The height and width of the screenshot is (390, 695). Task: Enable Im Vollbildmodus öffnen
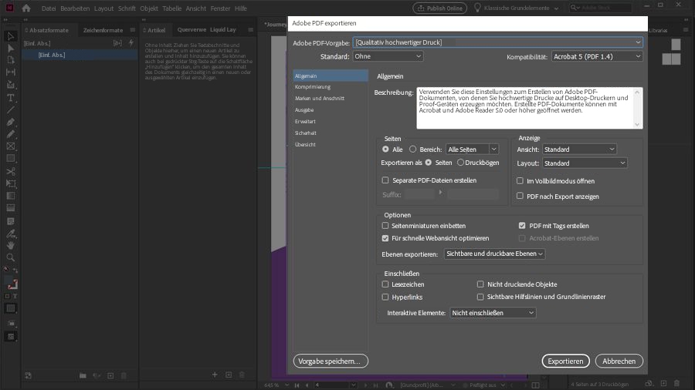coord(520,180)
